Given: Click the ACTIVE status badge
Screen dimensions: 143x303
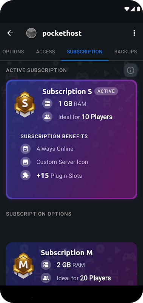Looking at the screenshot, I should [x=106, y=91].
